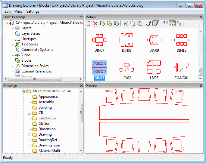Open Layers in the Open Drawings tree

click(x=26, y=28)
